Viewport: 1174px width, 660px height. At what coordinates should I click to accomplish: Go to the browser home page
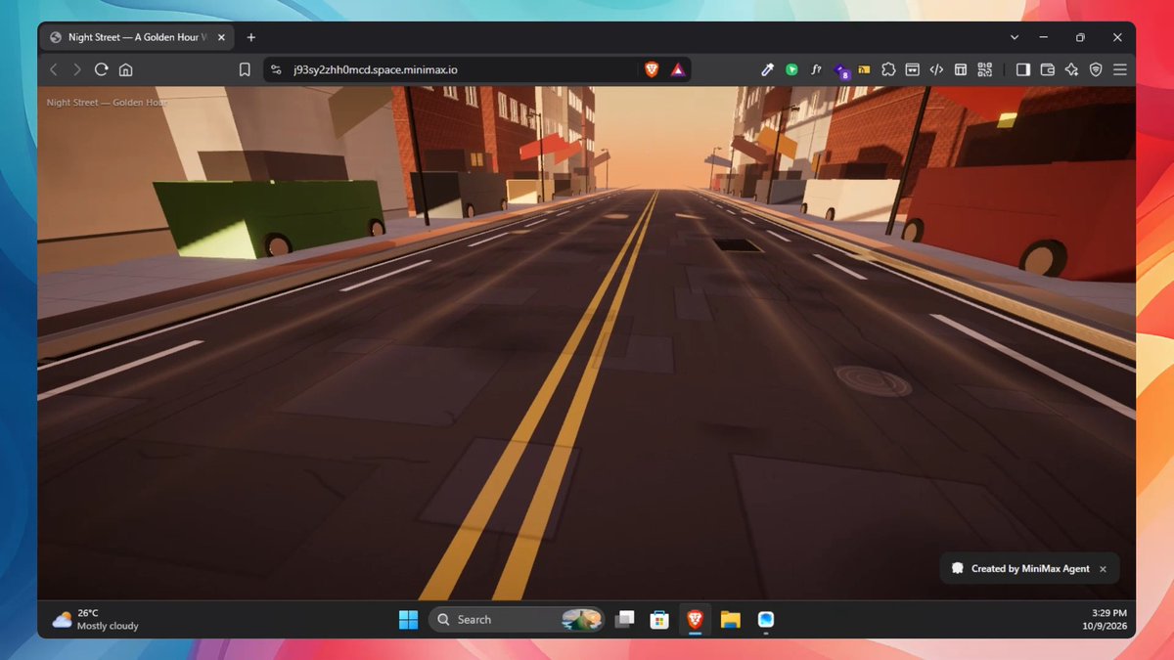(125, 69)
